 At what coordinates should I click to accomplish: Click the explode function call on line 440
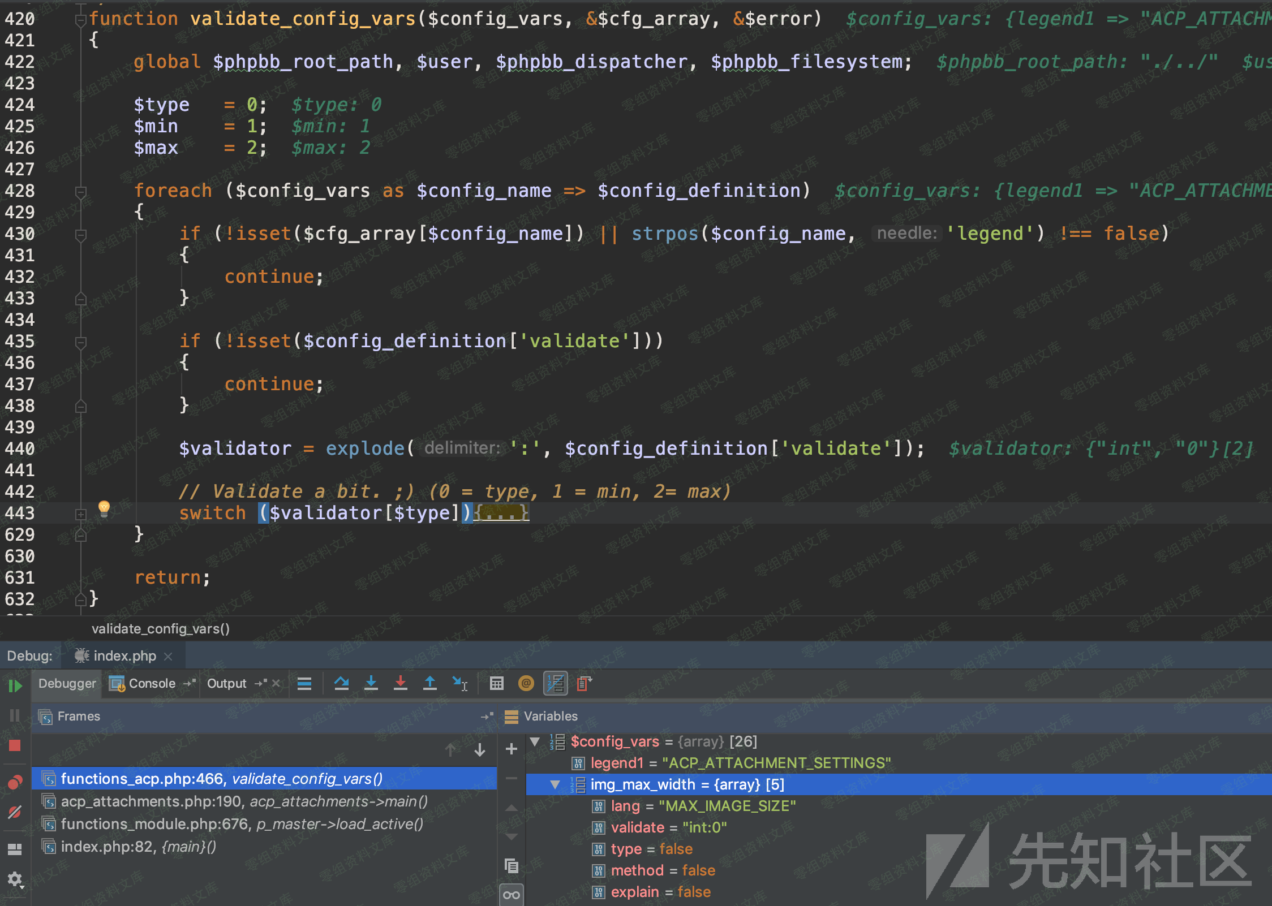coord(365,448)
